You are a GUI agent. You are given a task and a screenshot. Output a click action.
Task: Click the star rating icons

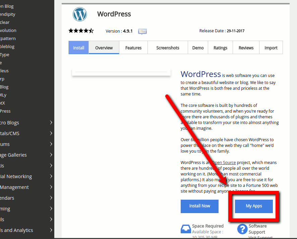tap(81, 31)
